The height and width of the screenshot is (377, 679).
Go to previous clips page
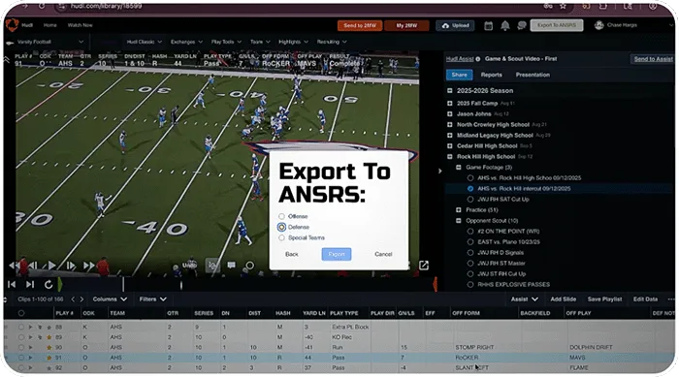[x=73, y=299]
